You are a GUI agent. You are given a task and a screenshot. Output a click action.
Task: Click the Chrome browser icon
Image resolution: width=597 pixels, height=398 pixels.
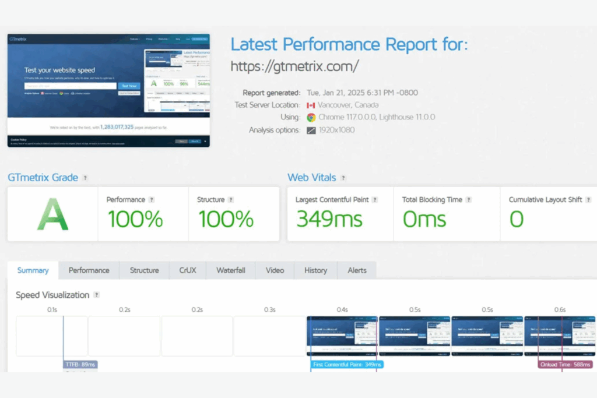pos(311,118)
